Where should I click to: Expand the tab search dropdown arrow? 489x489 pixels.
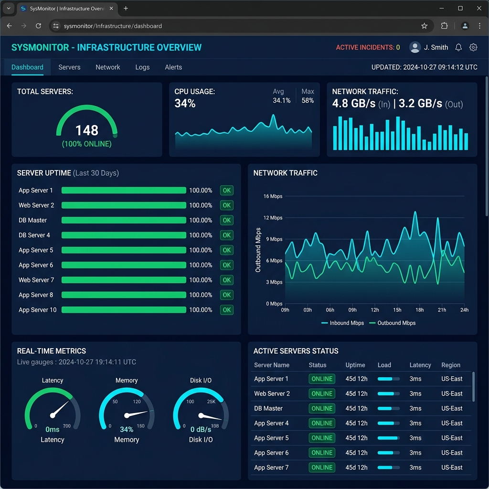pos(9,9)
